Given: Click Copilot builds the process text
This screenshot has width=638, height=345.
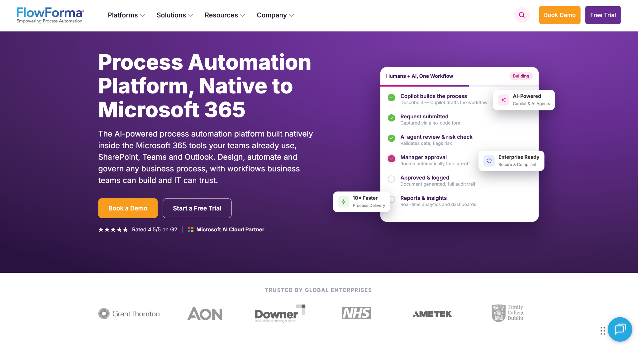Looking at the screenshot, I should click(434, 96).
